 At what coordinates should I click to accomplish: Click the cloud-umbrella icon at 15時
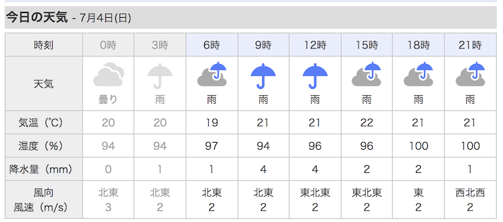point(367,74)
